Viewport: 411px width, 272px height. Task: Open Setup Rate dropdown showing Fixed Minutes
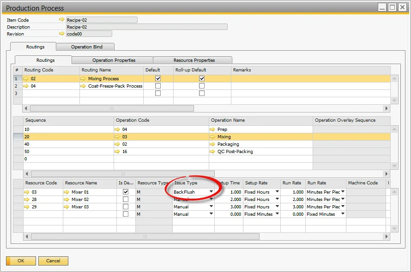(277, 213)
